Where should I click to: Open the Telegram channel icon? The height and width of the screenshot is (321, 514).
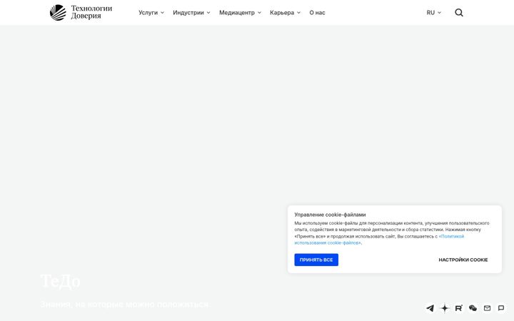(x=430, y=308)
